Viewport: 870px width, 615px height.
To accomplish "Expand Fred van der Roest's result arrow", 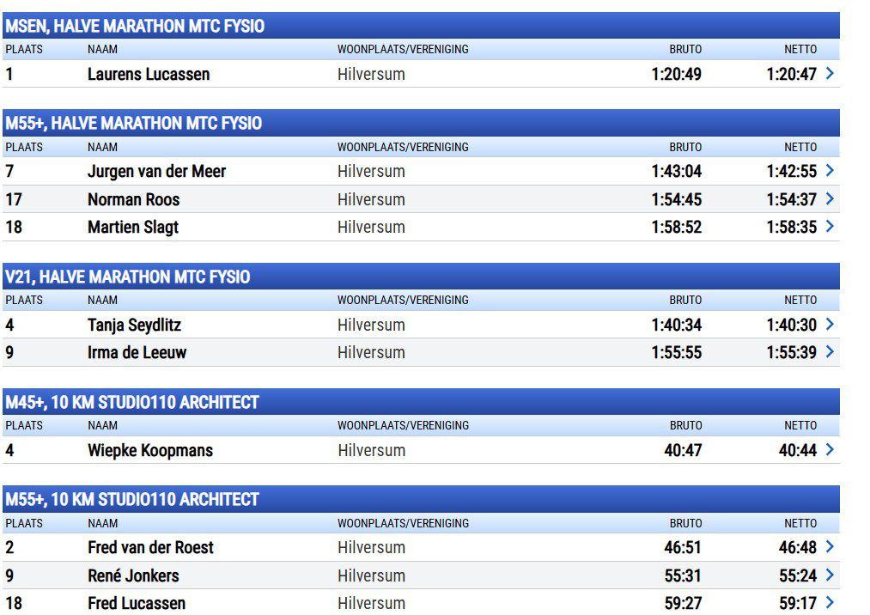I will 830,547.
